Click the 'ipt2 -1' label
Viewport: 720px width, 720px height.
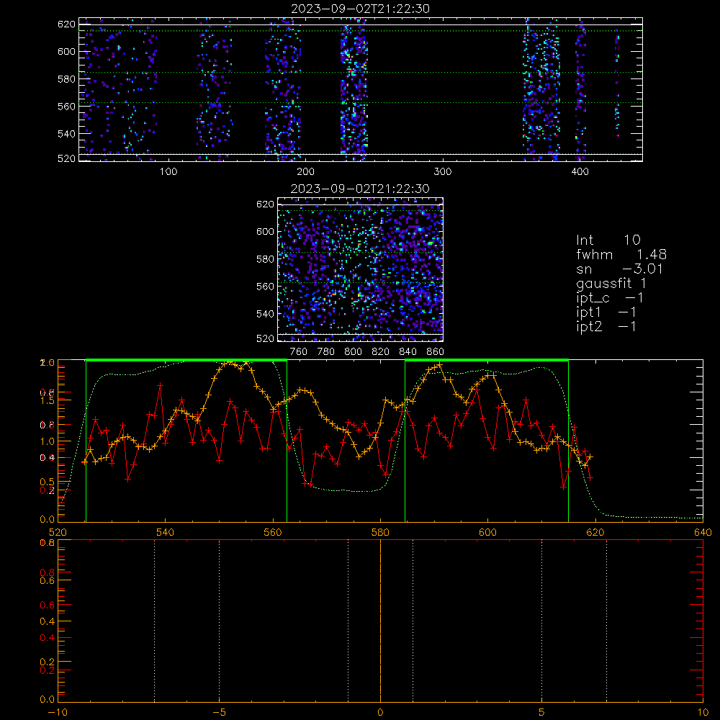[x=606, y=326]
